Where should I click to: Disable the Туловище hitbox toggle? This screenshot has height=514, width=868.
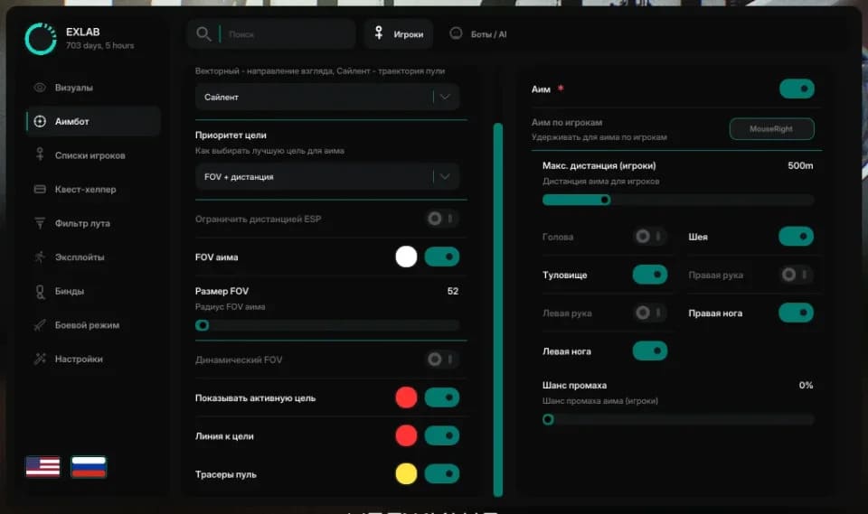click(650, 275)
